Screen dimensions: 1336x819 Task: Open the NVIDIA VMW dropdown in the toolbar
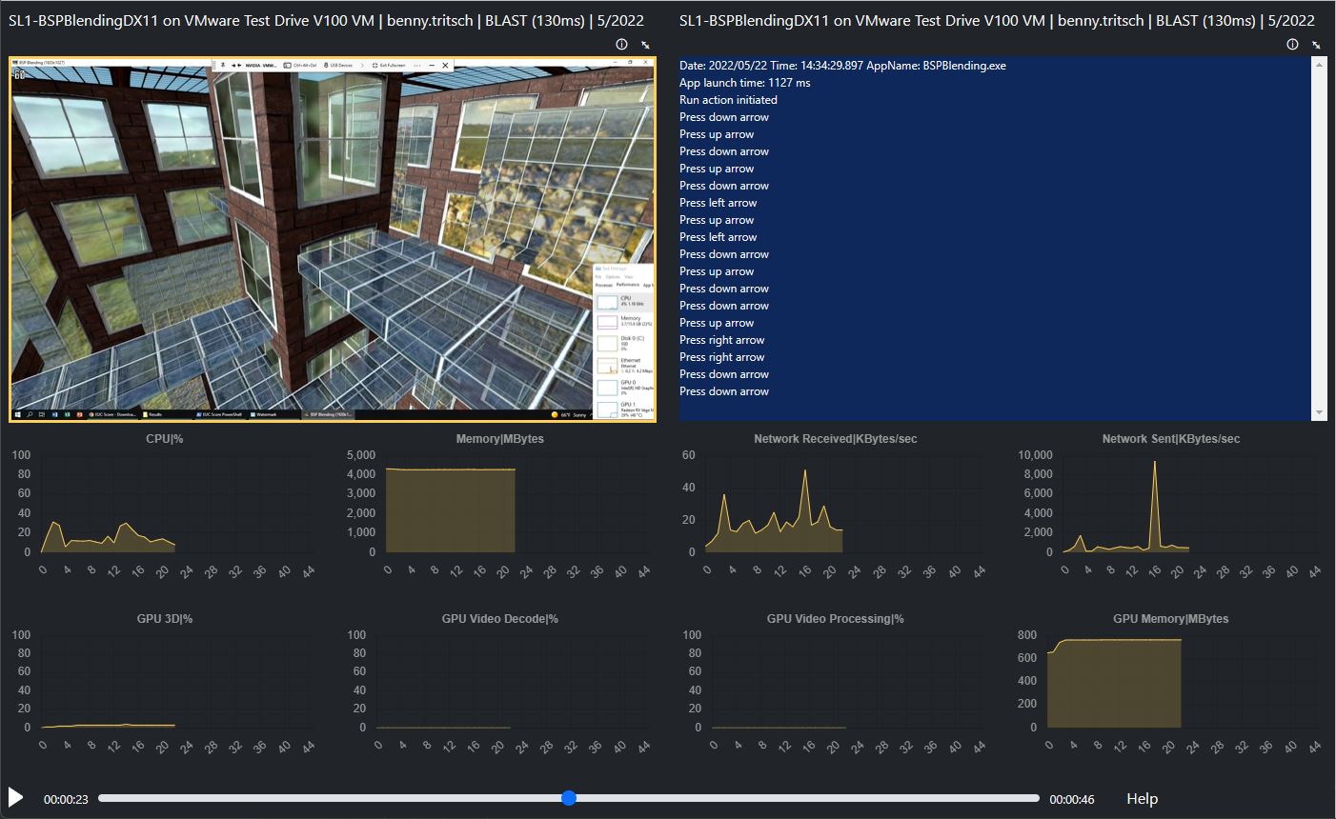(x=260, y=65)
